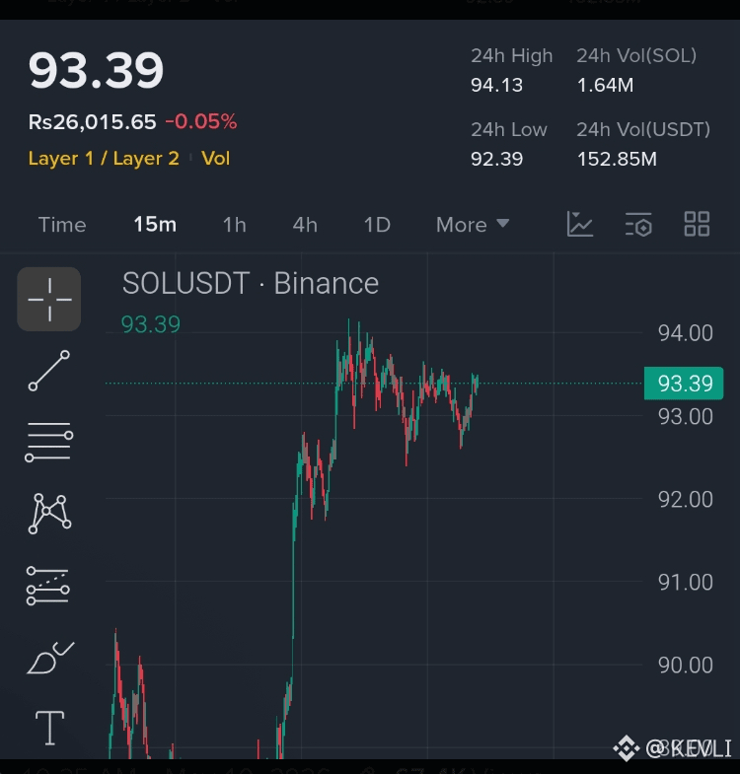
Task: Select the brush drawing tool
Action: (50, 658)
